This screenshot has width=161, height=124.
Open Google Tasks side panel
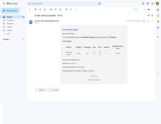(x=158, y=21)
